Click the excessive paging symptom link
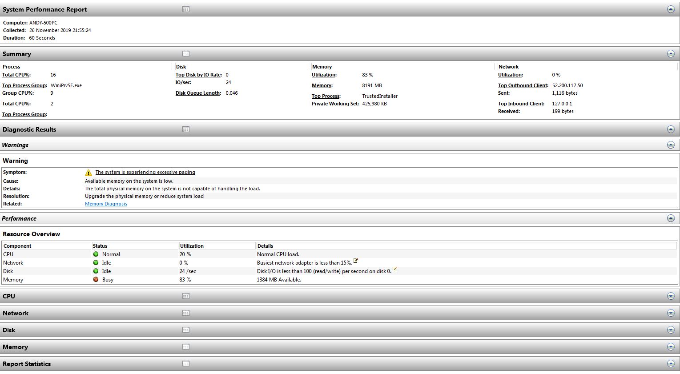The height and width of the screenshot is (374, 680). pos(145,172)
